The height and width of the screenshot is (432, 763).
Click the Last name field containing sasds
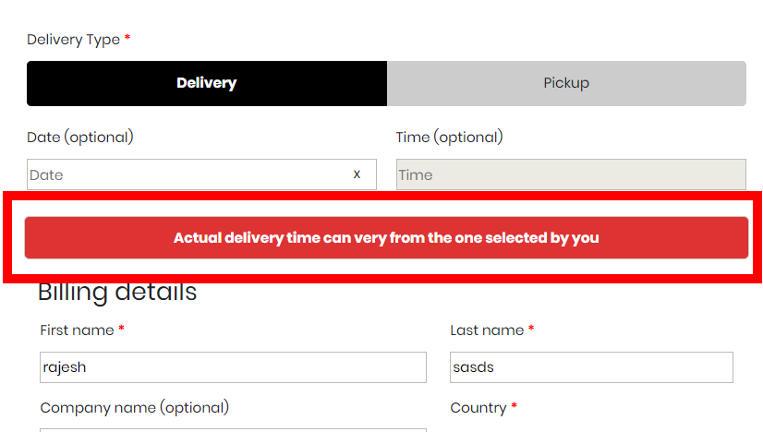pyautogui.click(x=591, y=367)
